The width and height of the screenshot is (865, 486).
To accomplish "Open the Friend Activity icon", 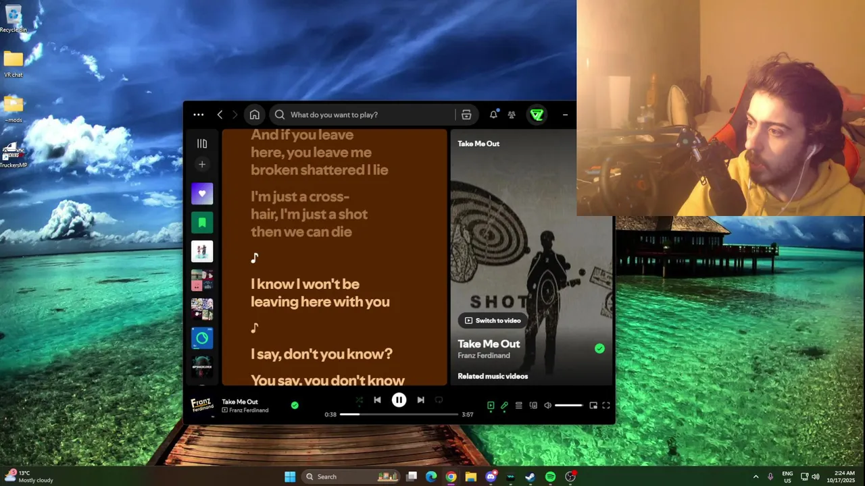I will (x=512, y=115).
